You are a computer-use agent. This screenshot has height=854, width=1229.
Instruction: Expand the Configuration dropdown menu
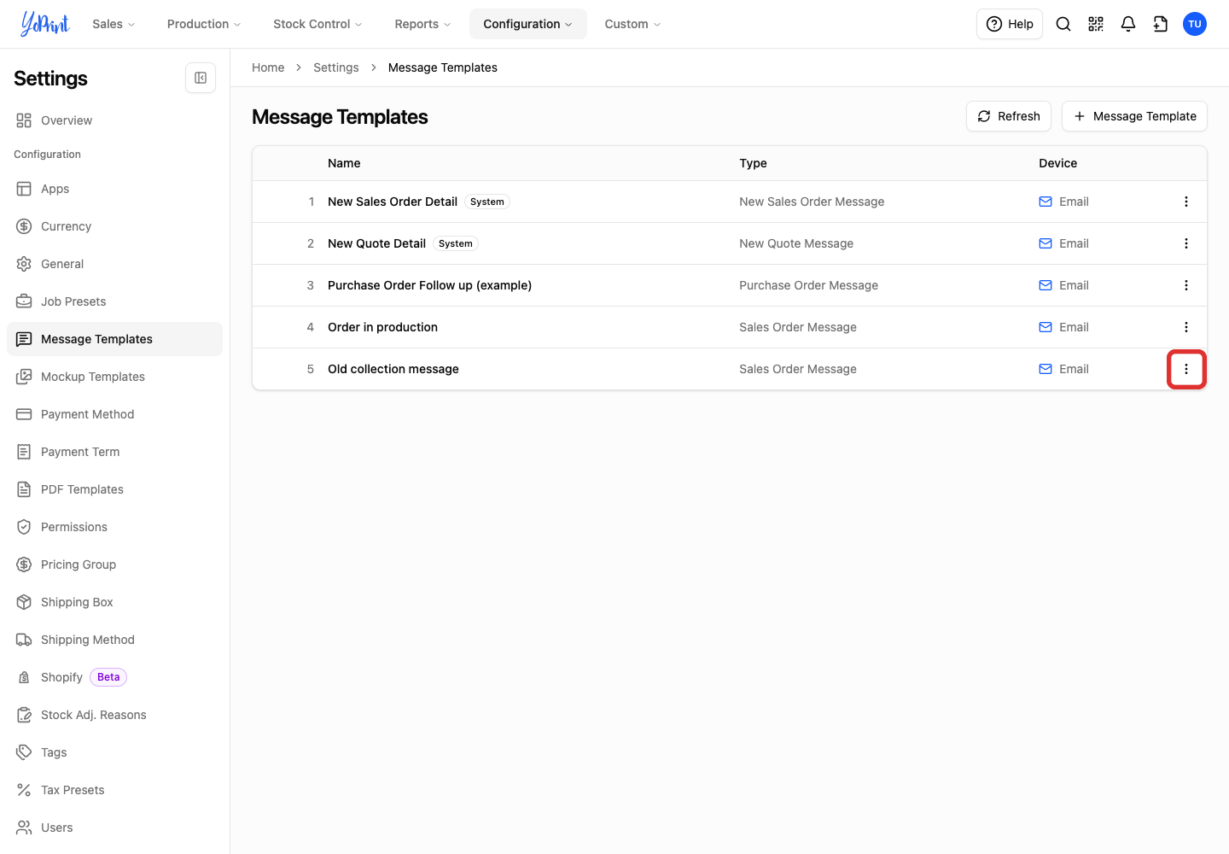(527, 24)
